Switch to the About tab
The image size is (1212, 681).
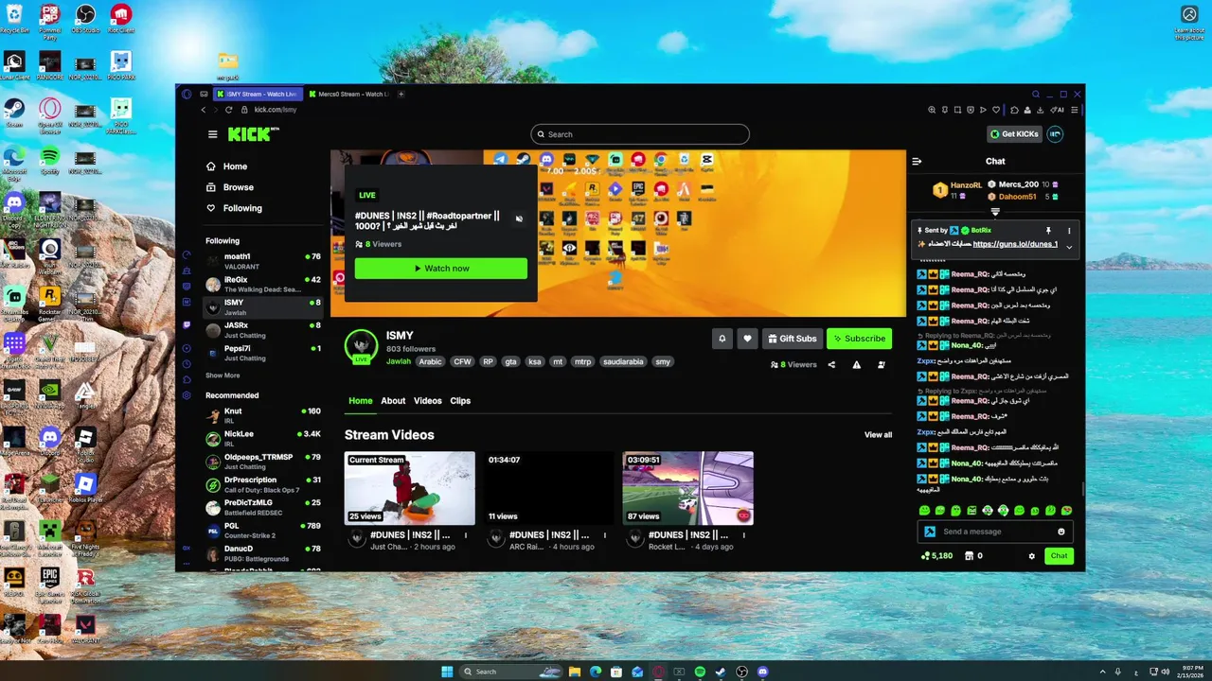[393, 401]
